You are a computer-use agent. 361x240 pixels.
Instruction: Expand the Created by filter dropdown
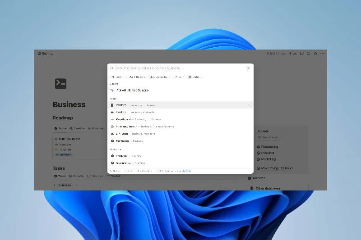(x=160, y=77)
